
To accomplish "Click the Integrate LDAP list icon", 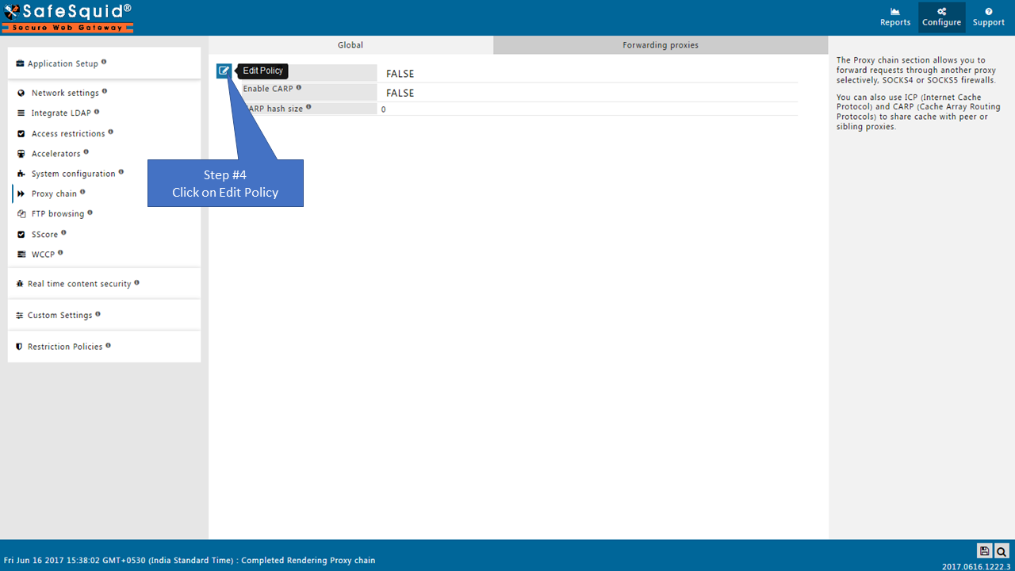I will (21, 113).
